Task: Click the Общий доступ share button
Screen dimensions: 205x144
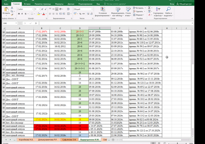Action: pos(184,4)
